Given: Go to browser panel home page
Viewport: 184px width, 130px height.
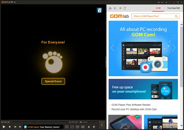Looking at the screenshot, I should coord(110,8).
